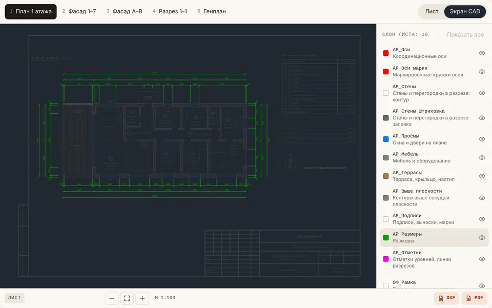Select layer description Маркировочные кружки осей
The width and height of the screenshot is (492, 308).
tap(428, 75)
